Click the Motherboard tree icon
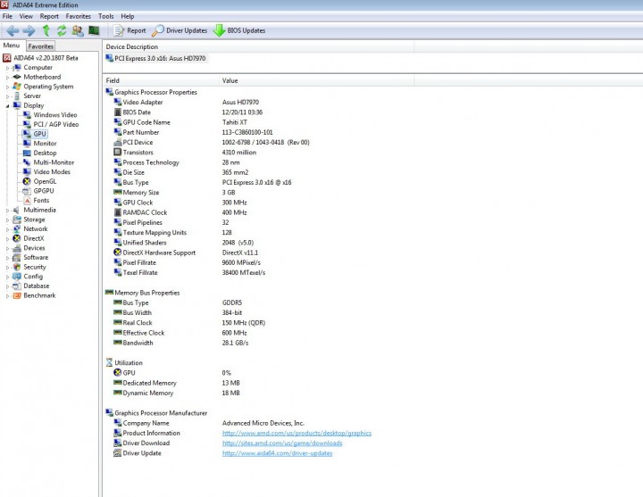This screenshot has width=643, height=497. tap(17, 77)
